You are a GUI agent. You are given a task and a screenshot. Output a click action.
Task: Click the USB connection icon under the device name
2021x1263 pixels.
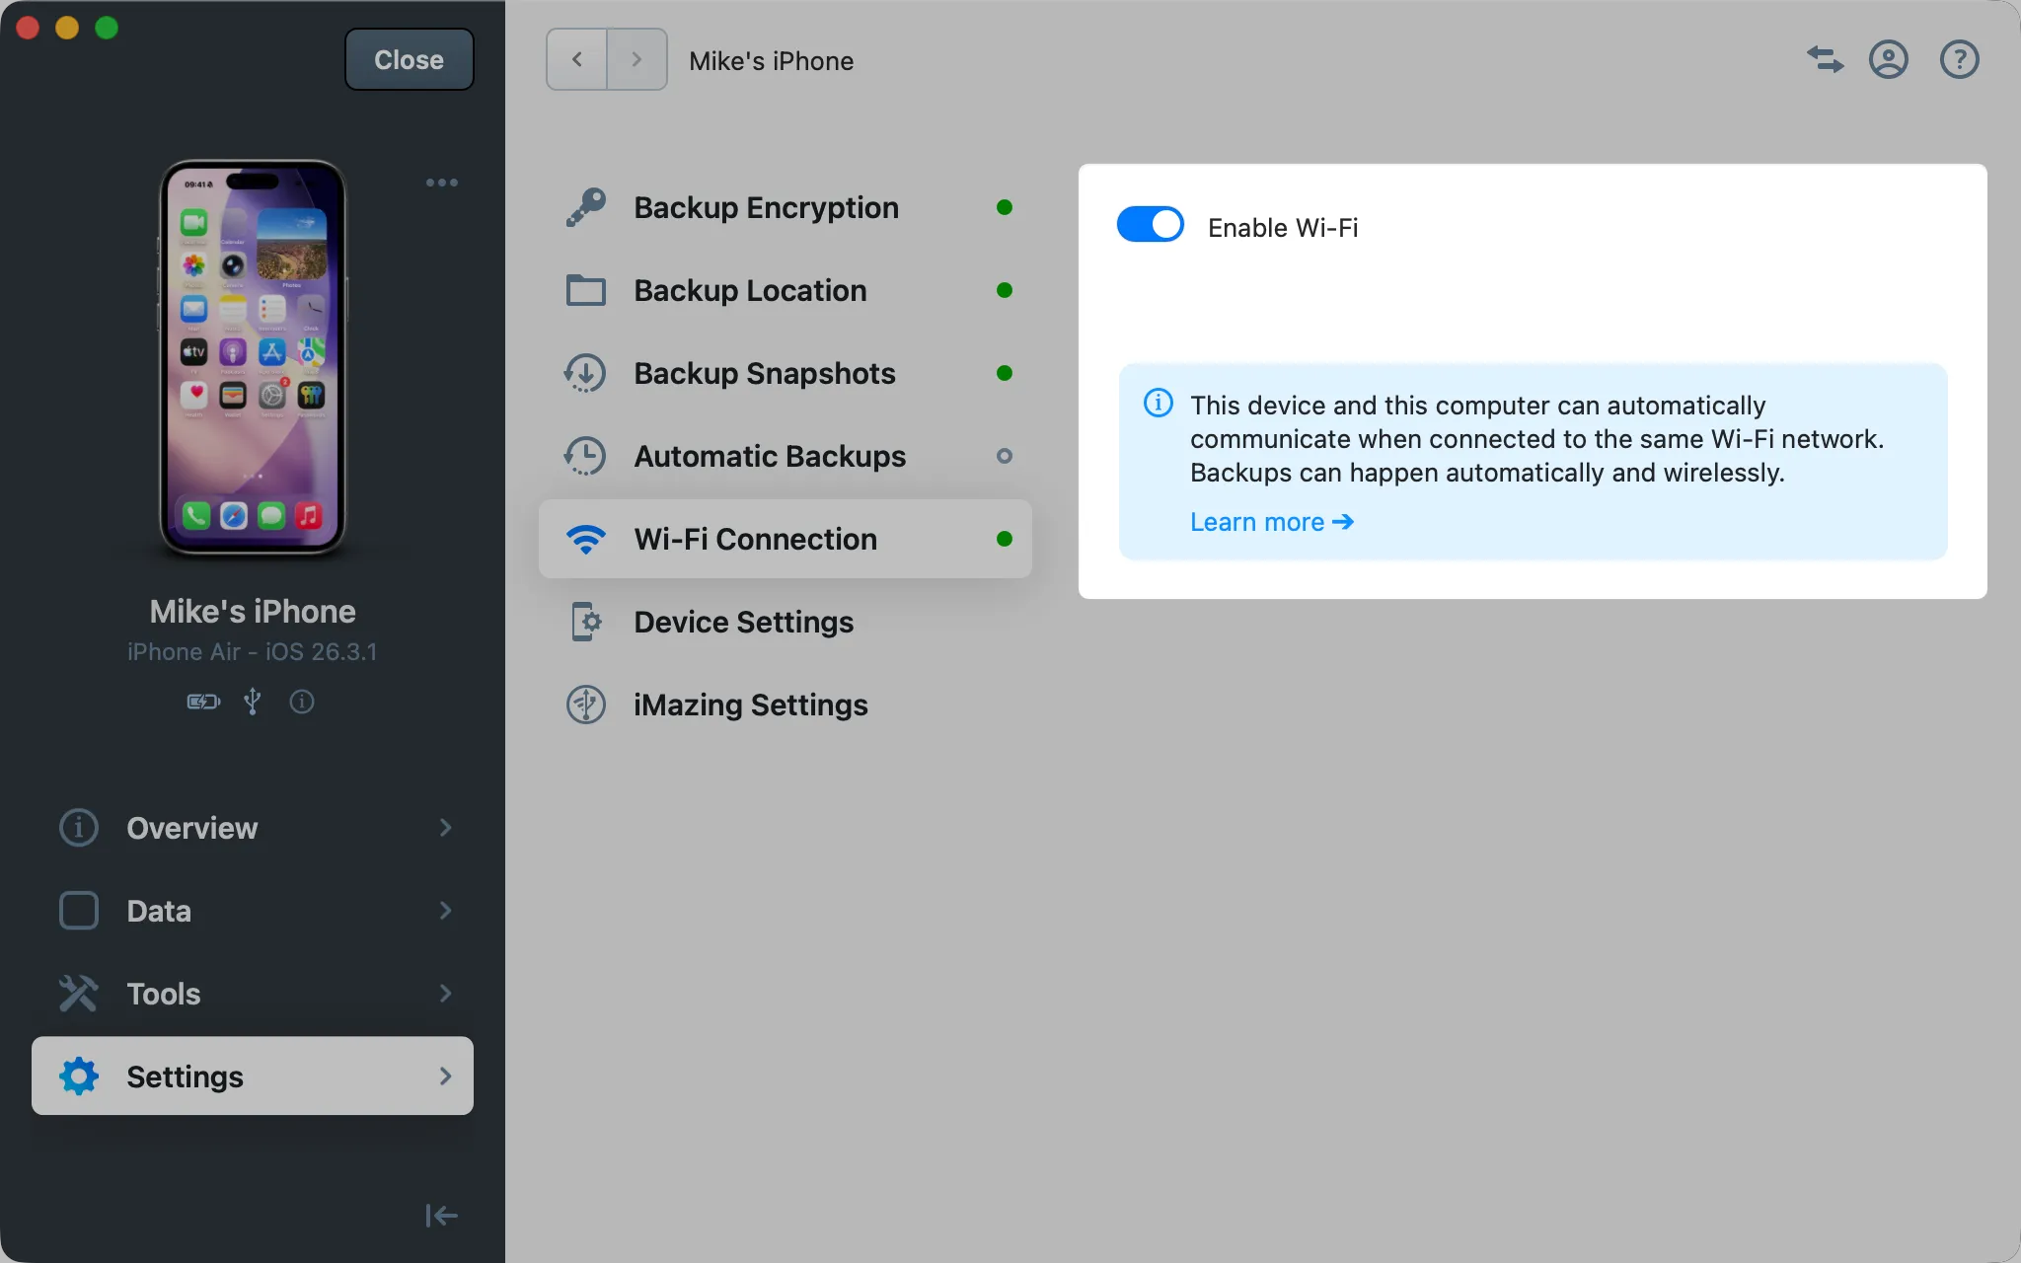(x=253, y=702)
